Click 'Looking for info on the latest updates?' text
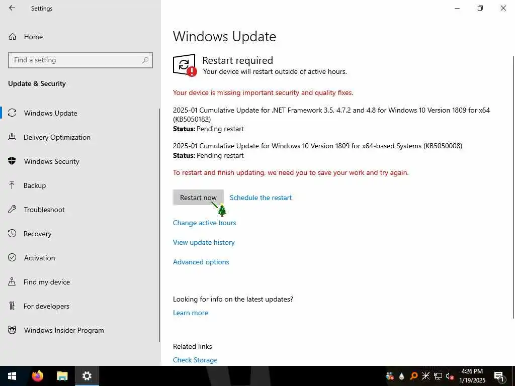 point(233,300)
